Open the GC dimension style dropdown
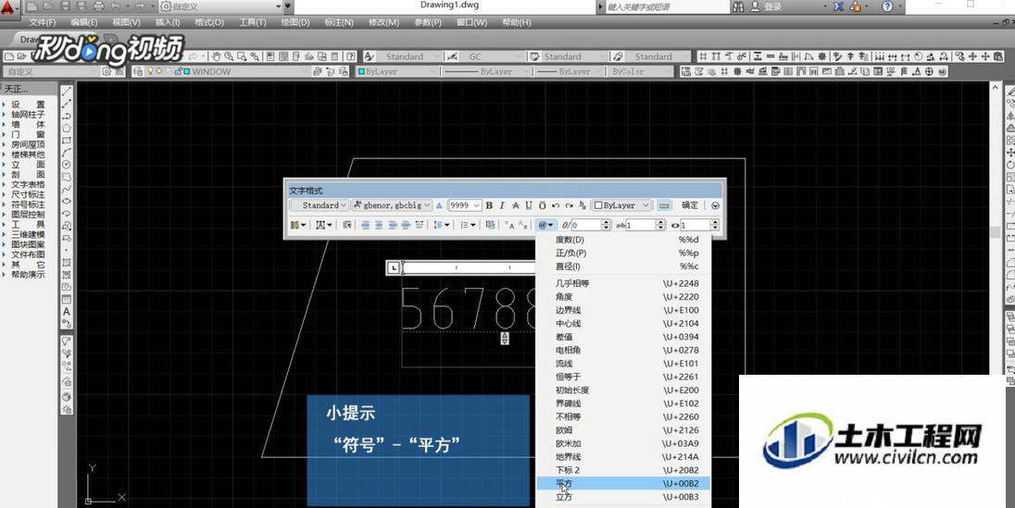Image resolution: width=1015 pixels, height=508 pixels. tap(489, 56)
